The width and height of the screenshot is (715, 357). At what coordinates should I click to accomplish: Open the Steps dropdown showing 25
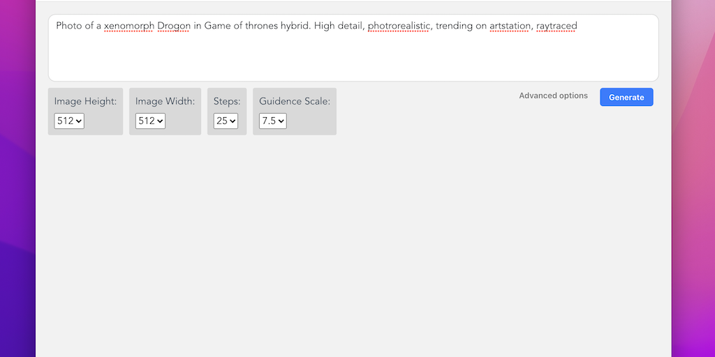[x=226, y=121]
